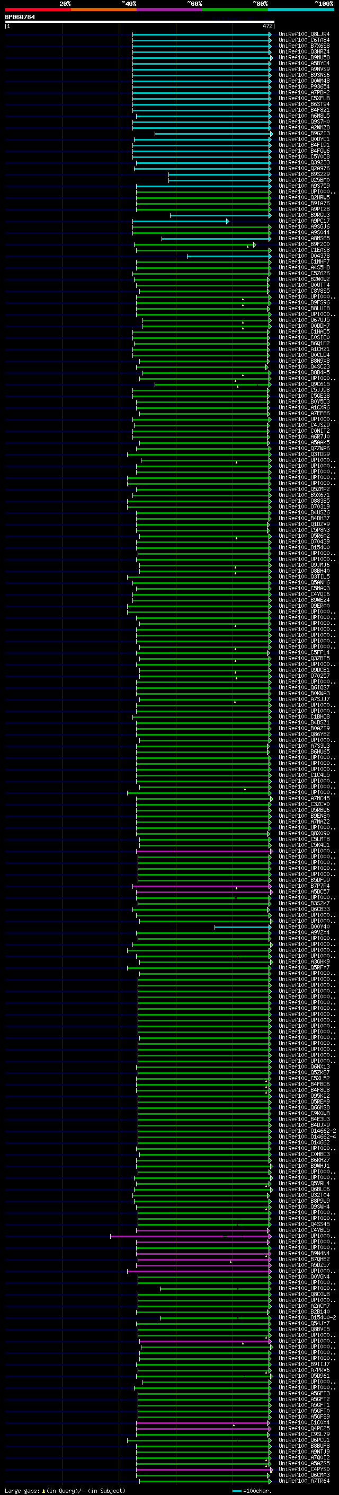Select the UniRef100_A8MS65 label

click(304, 239)
